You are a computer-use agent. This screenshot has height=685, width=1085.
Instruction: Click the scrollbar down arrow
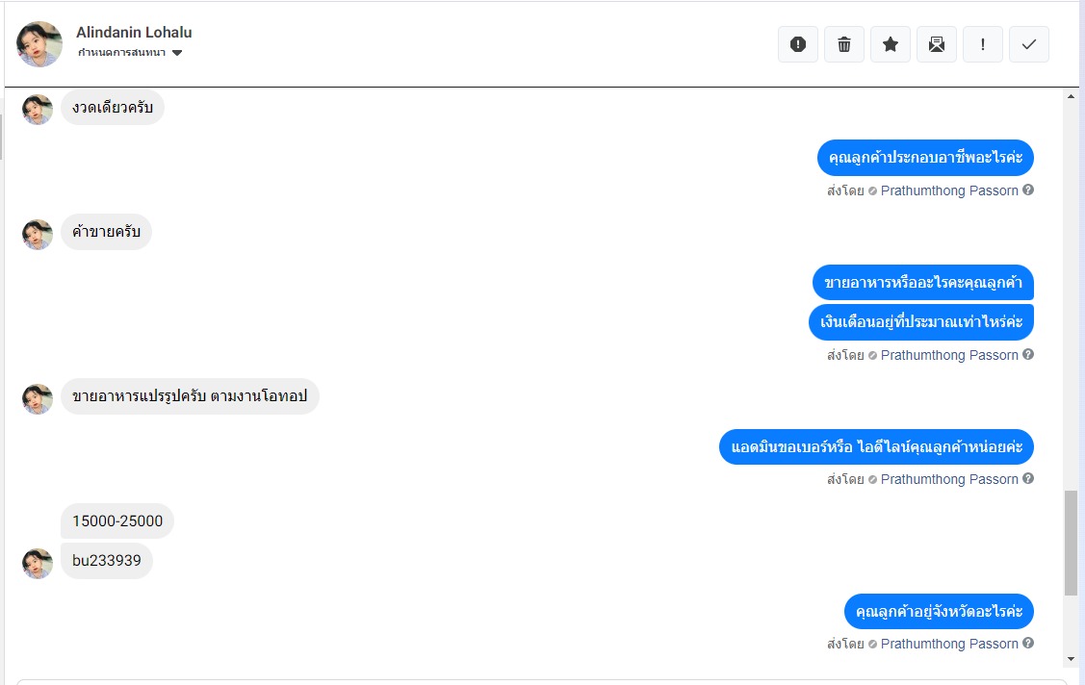point(1071,659)
